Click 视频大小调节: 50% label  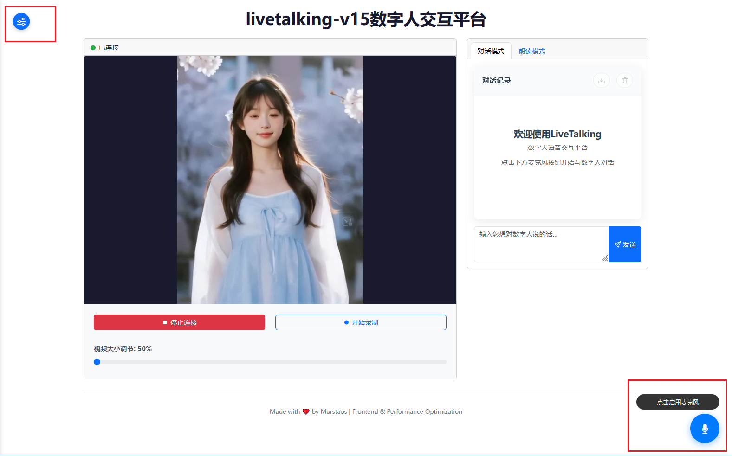click(x=123, y=349)
